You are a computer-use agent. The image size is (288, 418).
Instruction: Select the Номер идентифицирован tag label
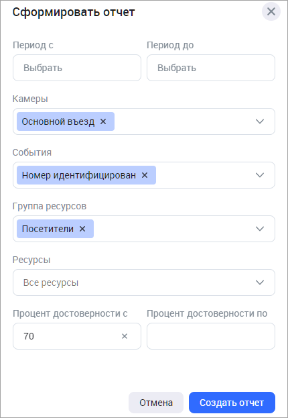pos(79,175)
